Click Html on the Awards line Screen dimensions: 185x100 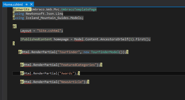pos(28,73)
